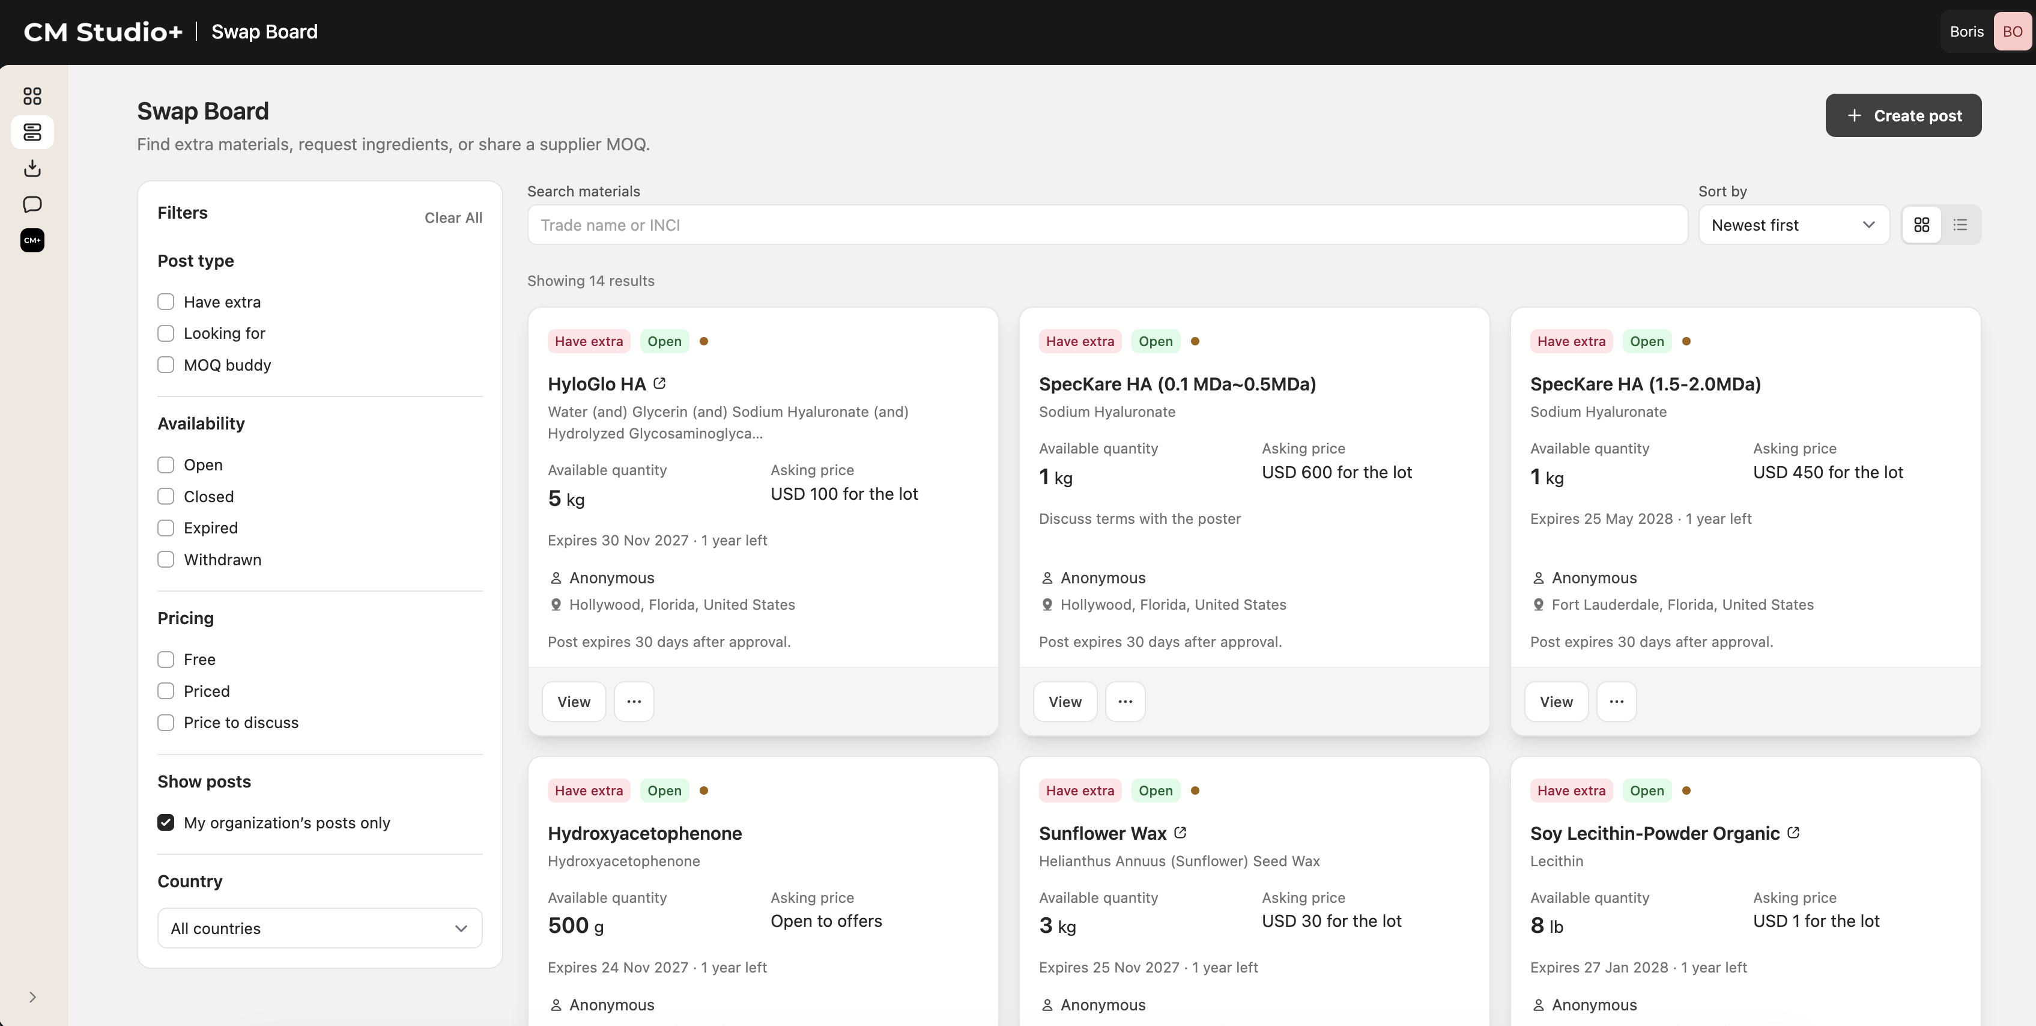Expand the sidebar with the chevron arrow
2036x1026 pixels.
coord(32,997)
